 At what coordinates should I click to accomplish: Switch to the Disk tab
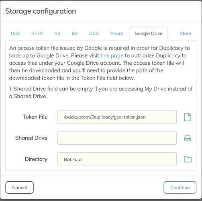point(15,33)
